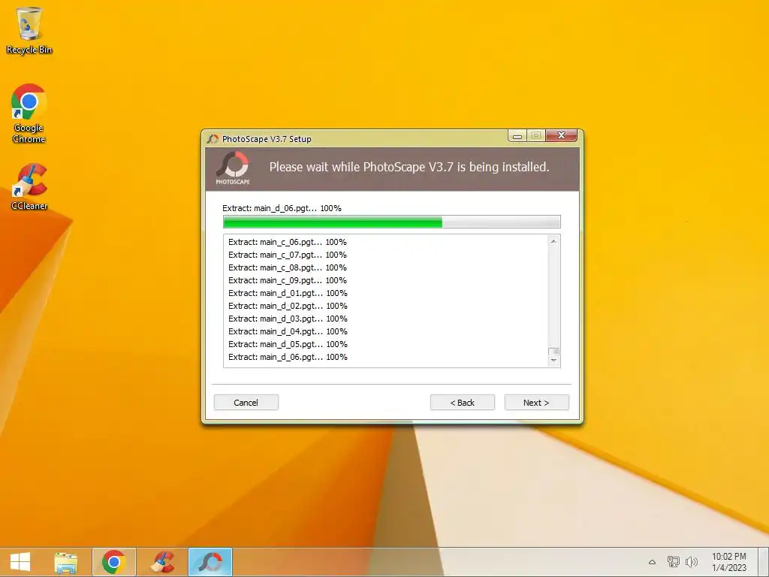Cancel the PhotoScape installation

(x=246, y=403)
